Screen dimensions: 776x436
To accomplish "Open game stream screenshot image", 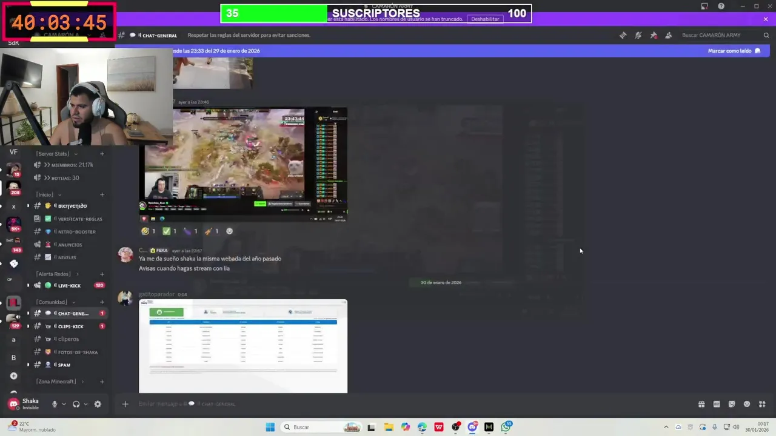I will coord(243,165).
